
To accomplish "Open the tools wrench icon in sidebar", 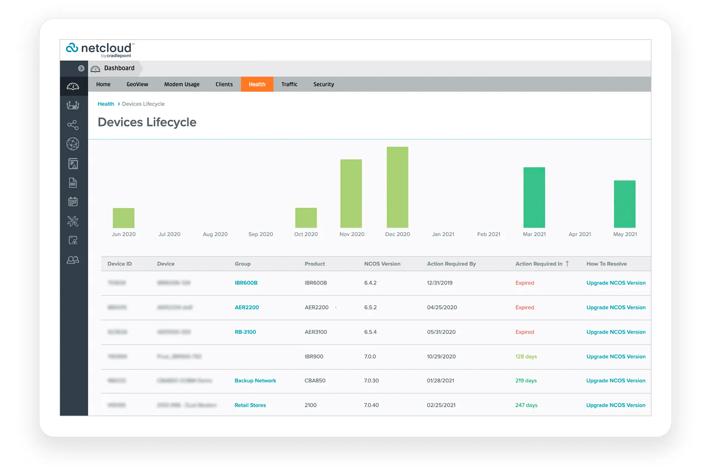I will (x=73, y=221).
